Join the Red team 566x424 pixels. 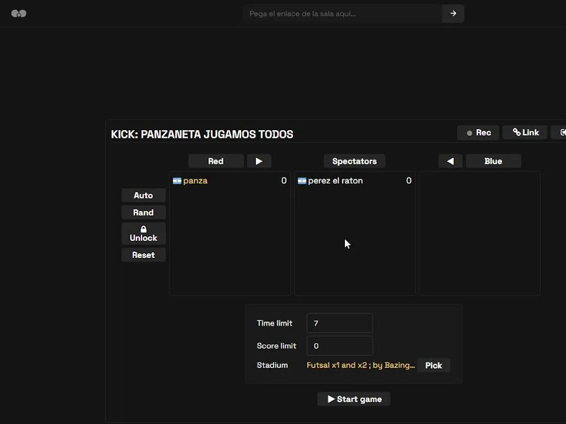216,161
